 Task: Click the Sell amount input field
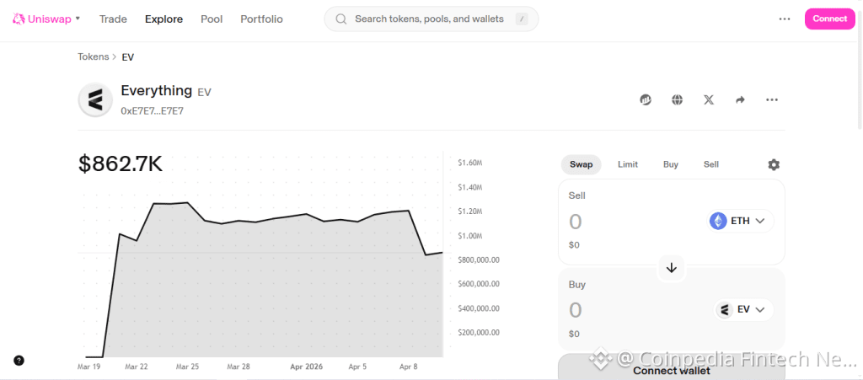[624, 222]
